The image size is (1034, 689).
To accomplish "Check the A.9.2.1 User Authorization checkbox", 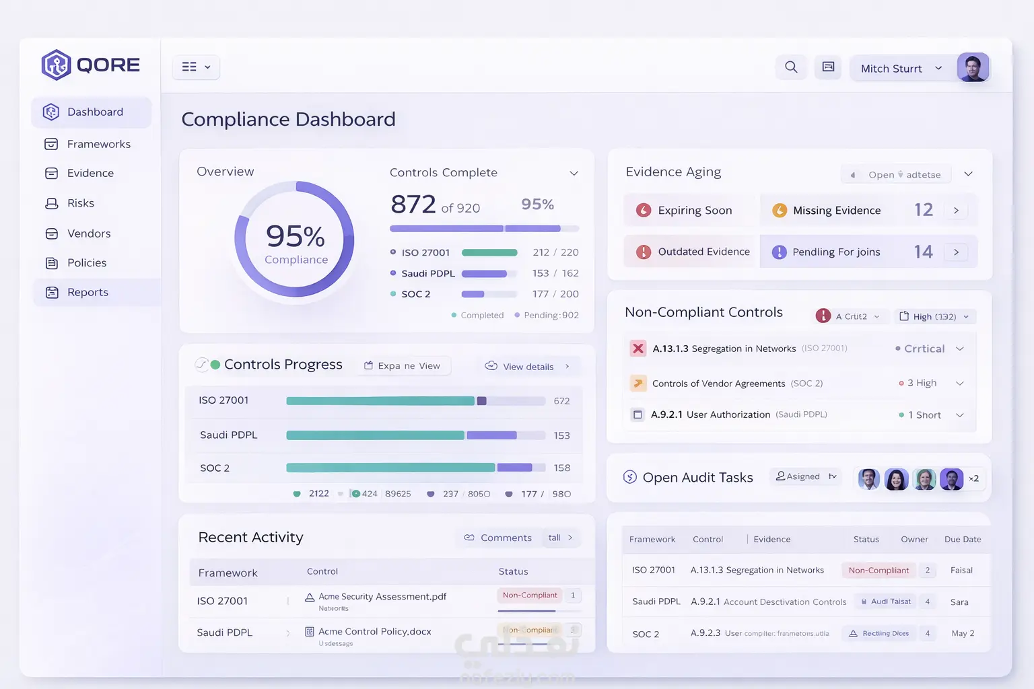I will (637, 414).
